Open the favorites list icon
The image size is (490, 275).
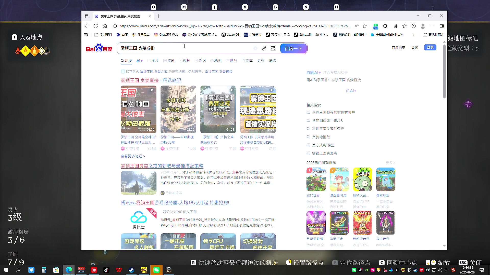(405, 26)
